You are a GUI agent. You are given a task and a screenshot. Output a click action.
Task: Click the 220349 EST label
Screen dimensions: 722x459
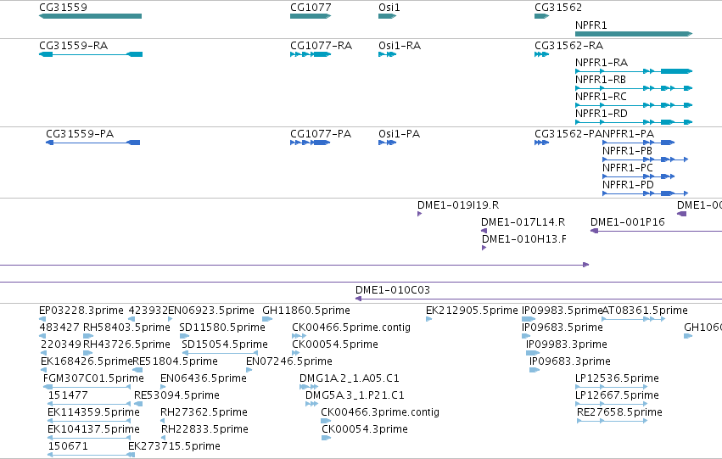point(61,344)
